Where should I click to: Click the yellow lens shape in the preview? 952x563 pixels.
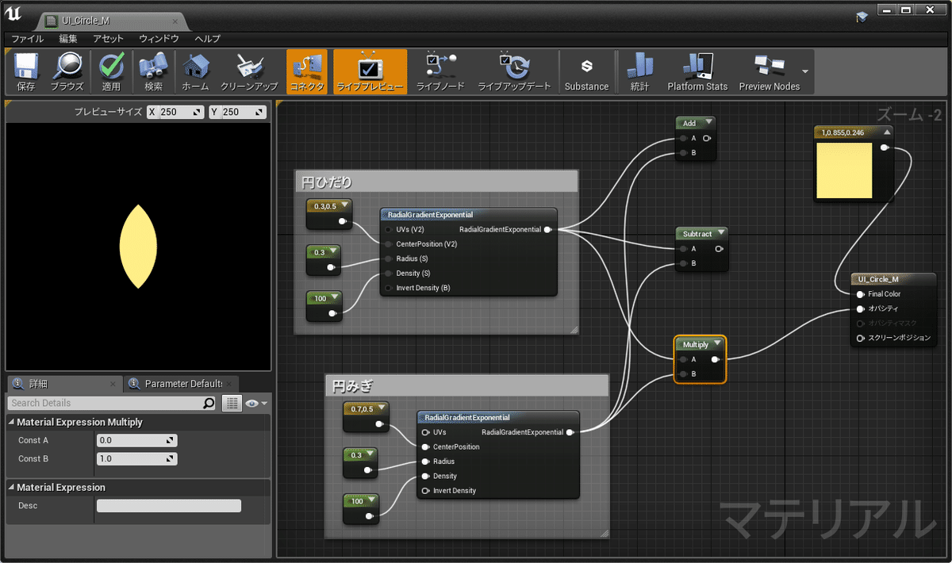pos(138,246)
